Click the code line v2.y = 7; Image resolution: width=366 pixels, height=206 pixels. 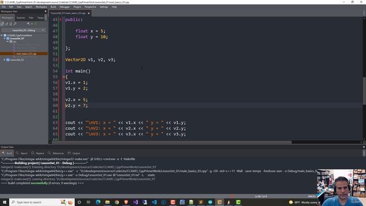tap(76, 105)
